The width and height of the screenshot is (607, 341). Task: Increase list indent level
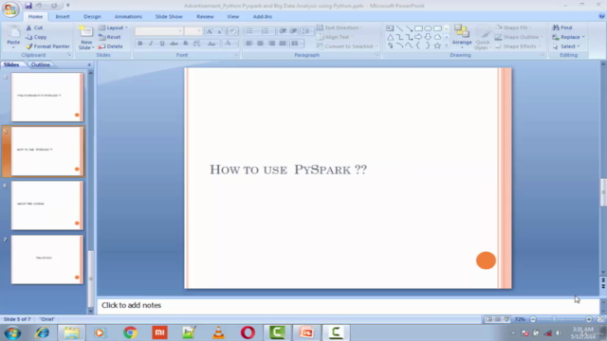(294, 31)
